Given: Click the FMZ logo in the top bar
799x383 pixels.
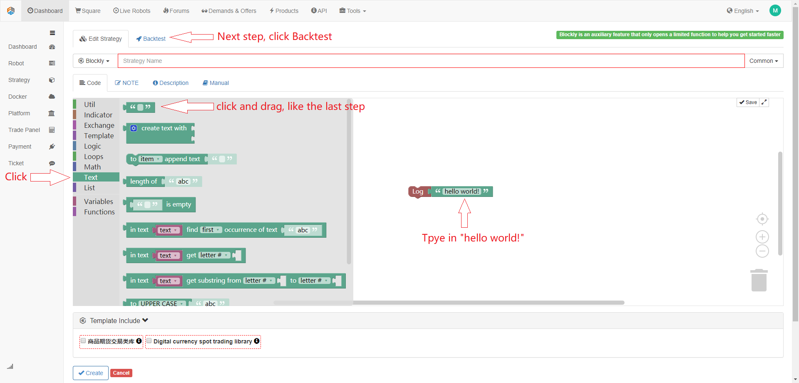Looking at the screenshot, I should tap(11, 11).
